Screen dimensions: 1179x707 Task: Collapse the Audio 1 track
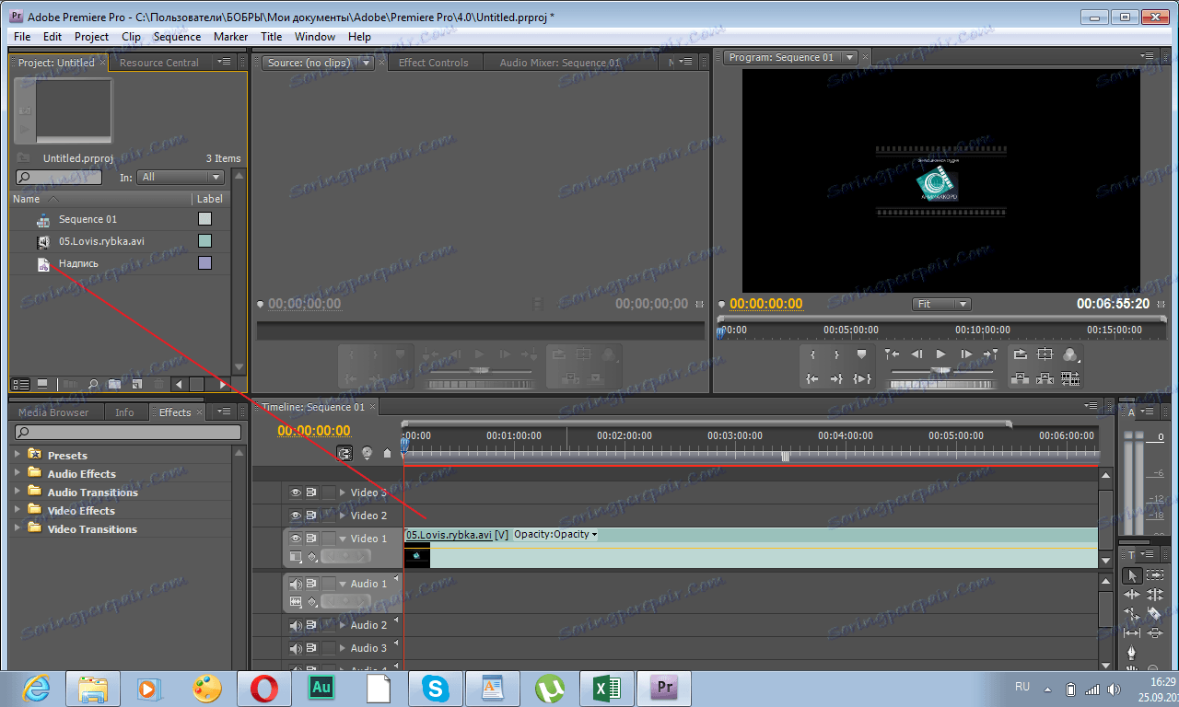pyautogui.click(x=344, y=584)
